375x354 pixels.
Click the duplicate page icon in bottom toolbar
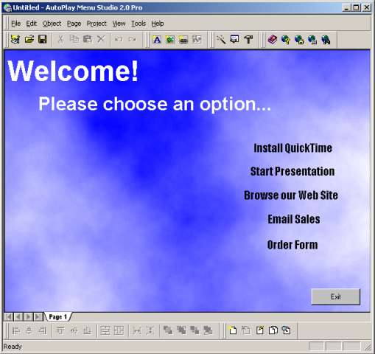pos(273,330)
